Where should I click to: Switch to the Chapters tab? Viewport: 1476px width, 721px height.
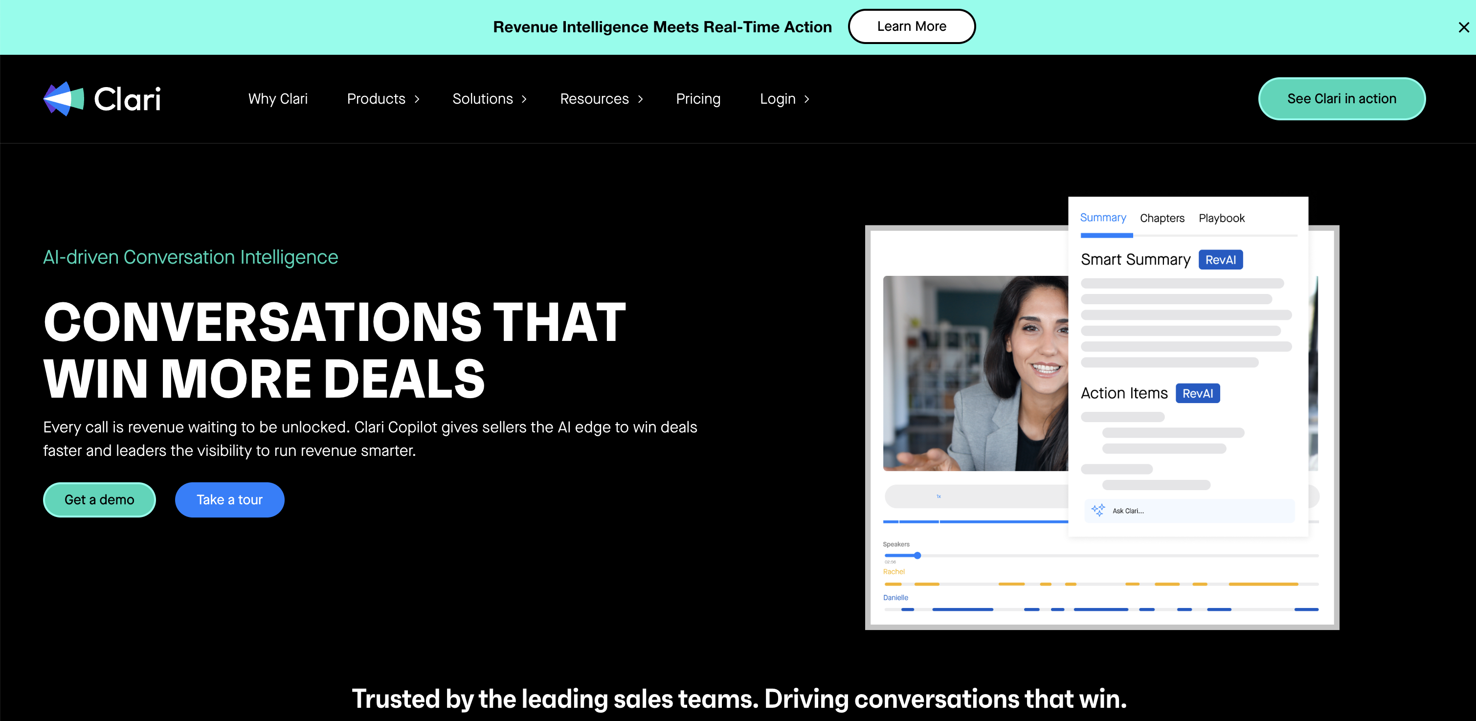pyautogui.click(x=1162, y=218)
